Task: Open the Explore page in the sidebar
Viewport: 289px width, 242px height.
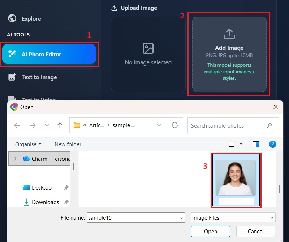Action: click(24, 18)
